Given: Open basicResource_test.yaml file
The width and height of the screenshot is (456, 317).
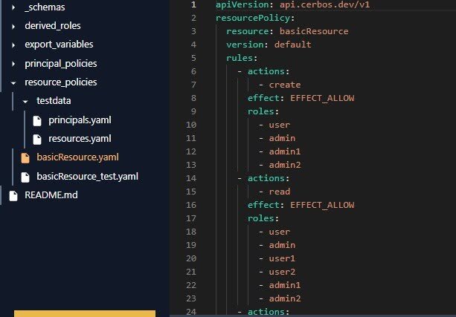Looking at the screenshot, I should tap(88, 176).
